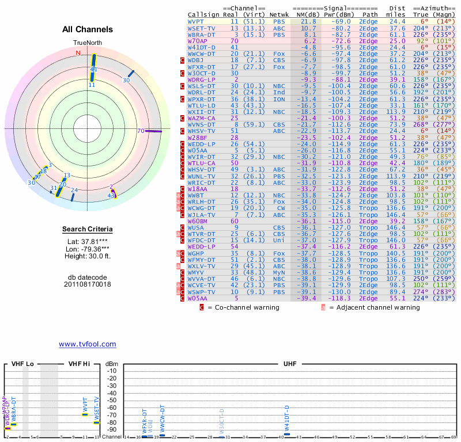461x442 pixels.
Task: Open the WWCW-DT callsign link
Action: (202, 54)
